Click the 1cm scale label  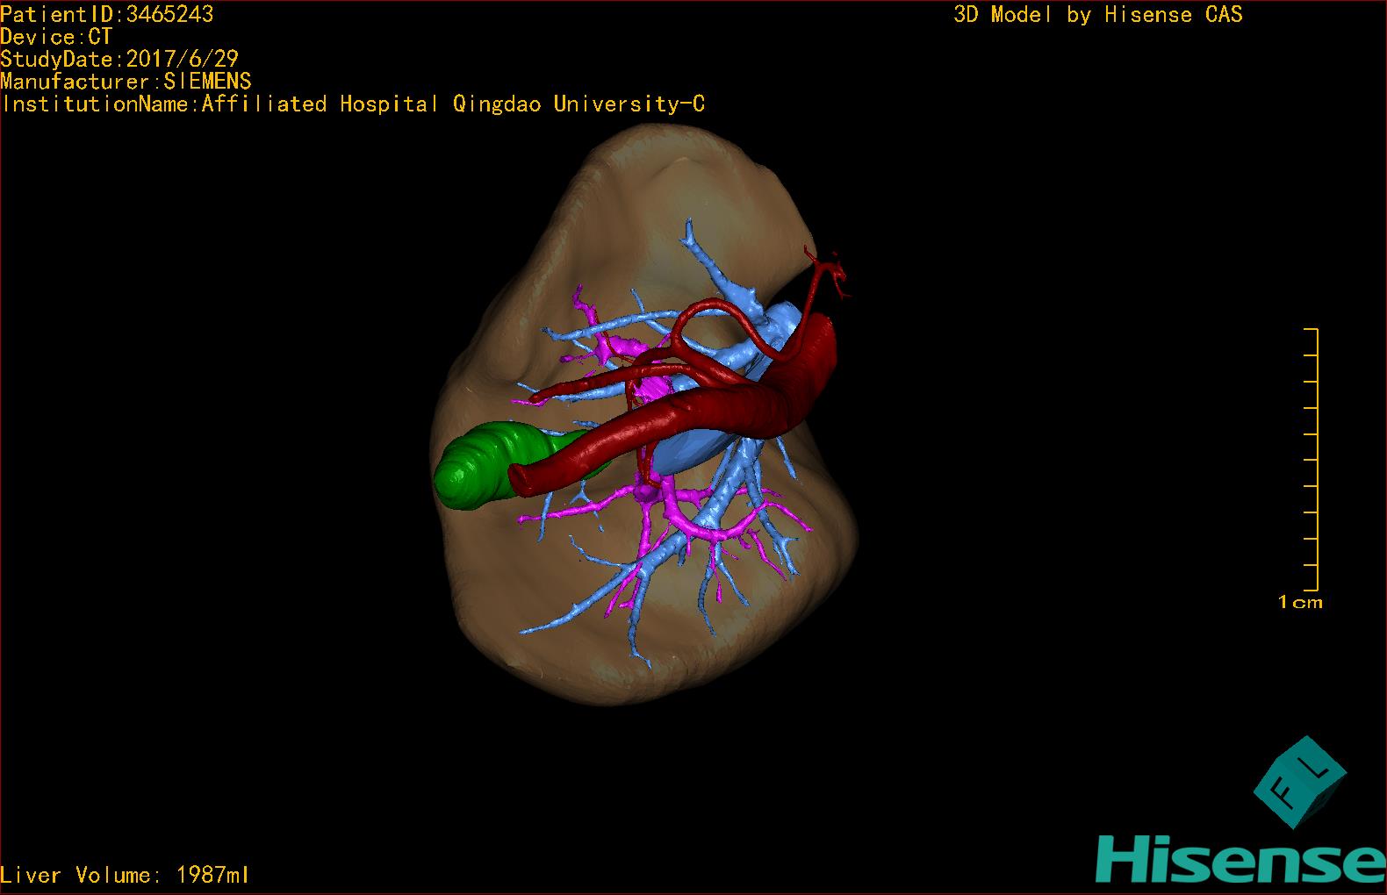[x=1300, y=603]
